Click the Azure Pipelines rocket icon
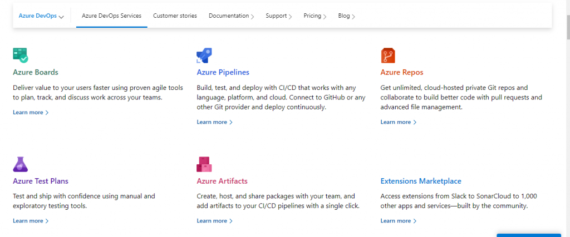This screenshot has height=237, width=570. (x=204, y=56)
